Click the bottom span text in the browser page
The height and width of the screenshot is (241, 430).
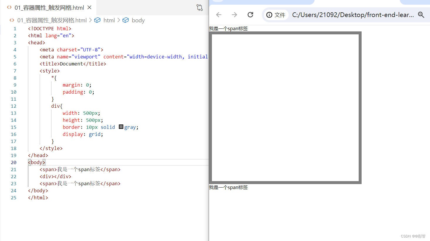pos(228,187)
